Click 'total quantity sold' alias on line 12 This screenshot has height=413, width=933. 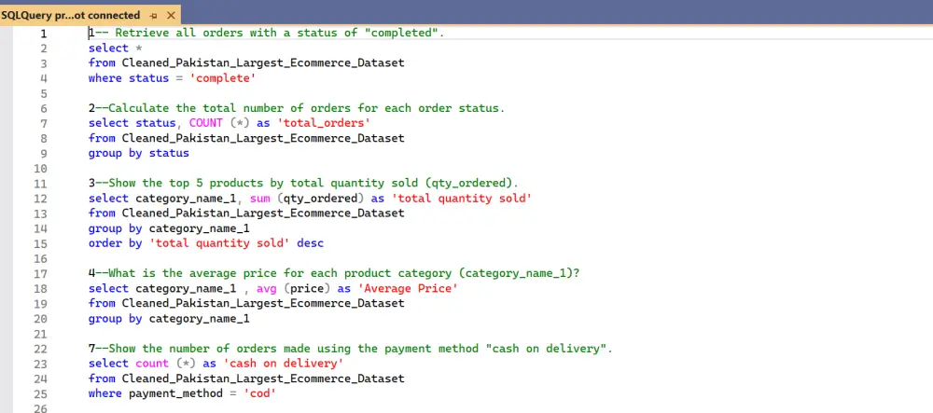coord(461,198)
